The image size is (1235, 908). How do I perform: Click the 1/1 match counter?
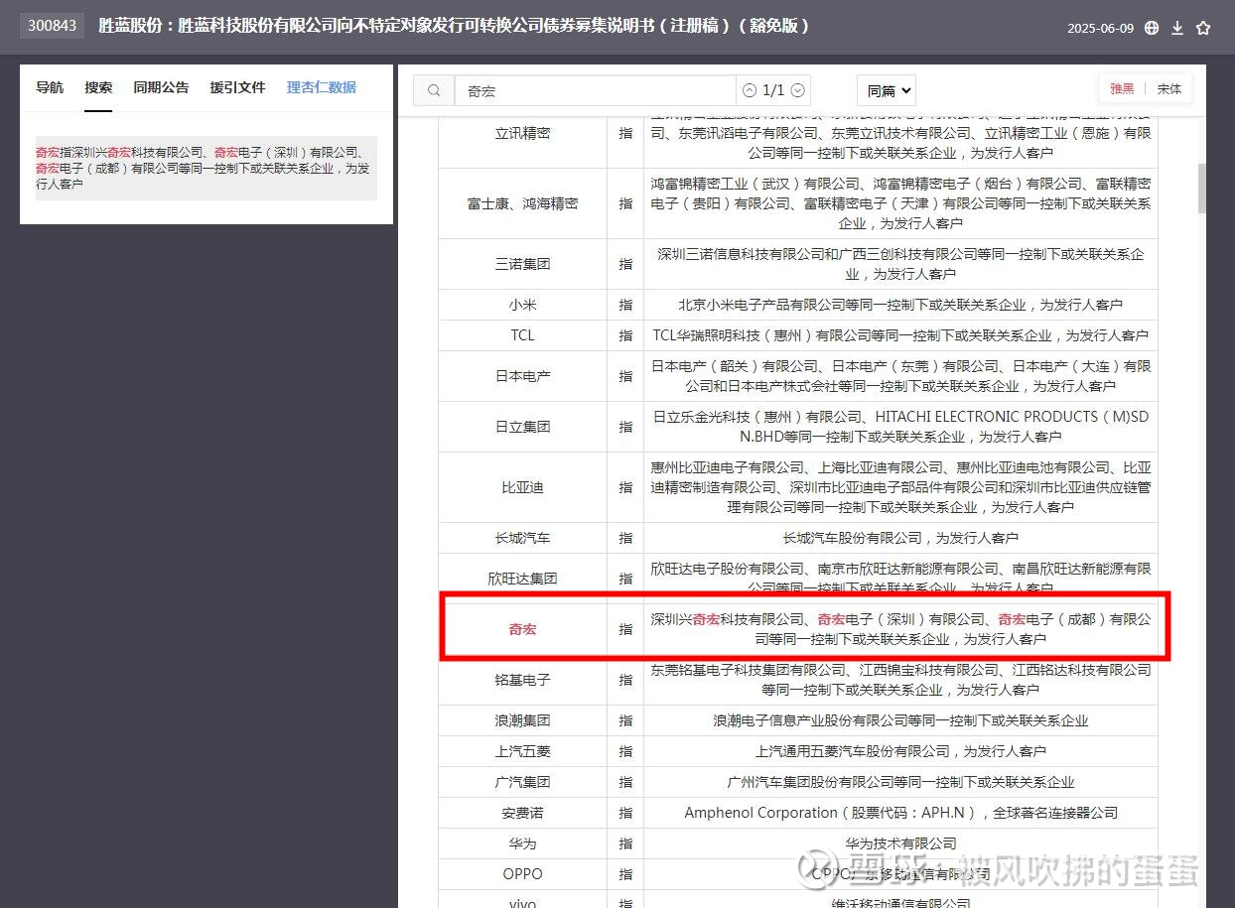click(773, 90)
